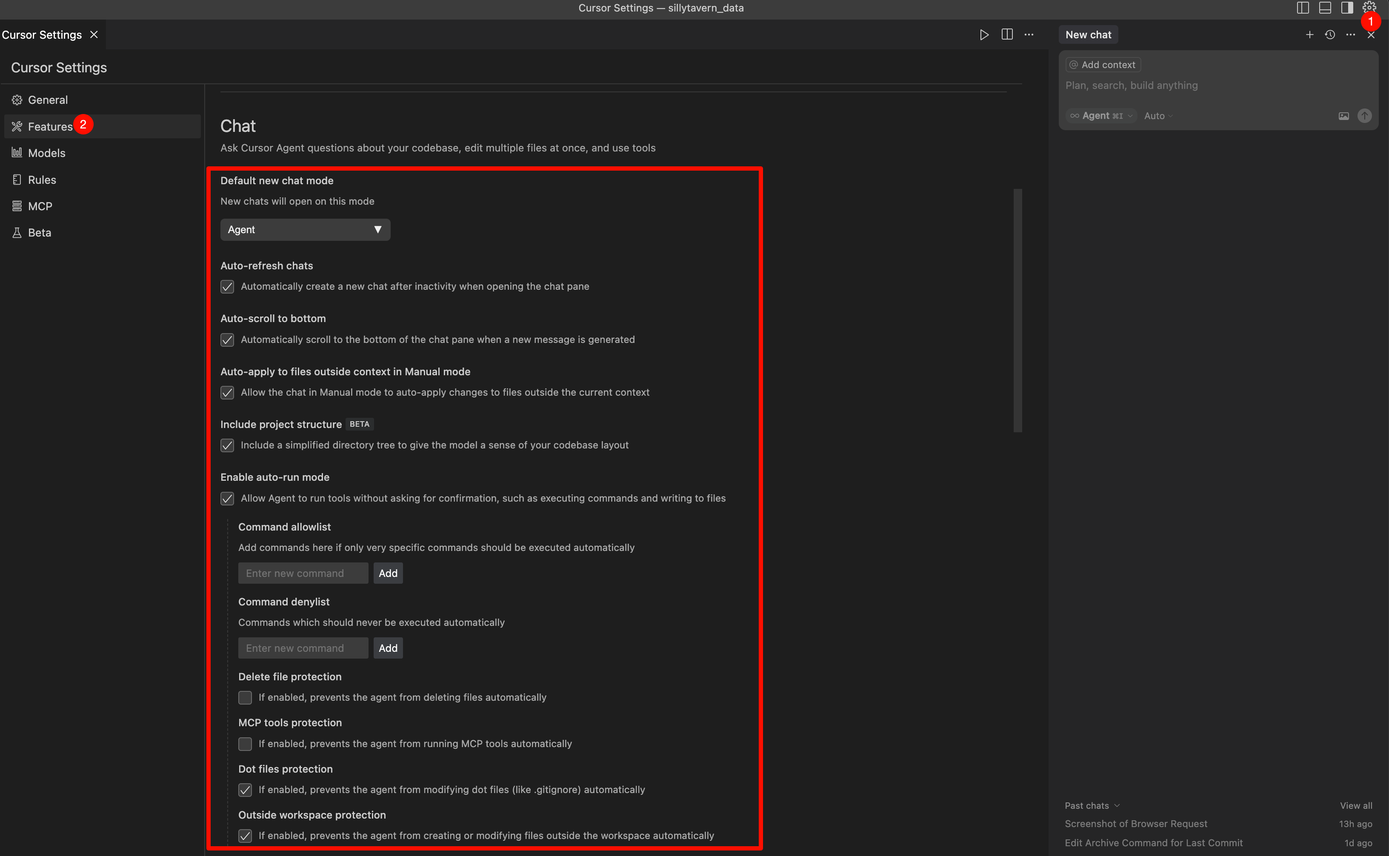Screen dimensions: 1389x856
Task: Start a new chat with the plus icon
Action: click(1309, 34)
